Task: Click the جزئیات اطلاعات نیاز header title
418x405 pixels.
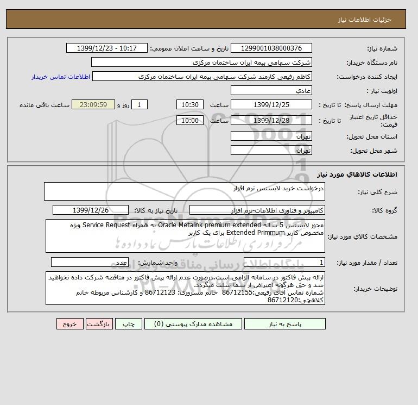Action: pos(364,20)
